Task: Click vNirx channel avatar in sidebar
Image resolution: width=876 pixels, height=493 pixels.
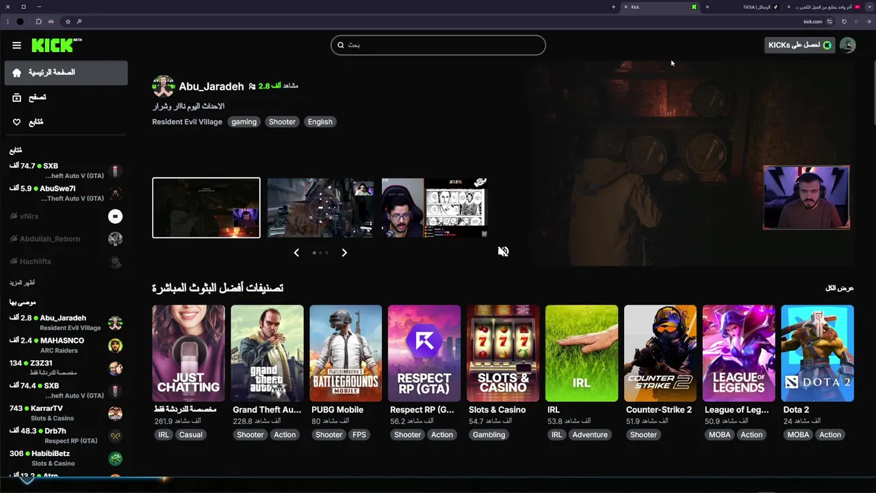Action: [x=115, y=216]
